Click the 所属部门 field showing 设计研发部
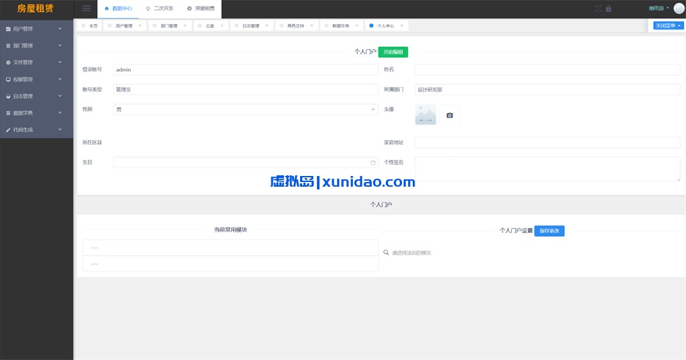 (x=547, y=90)
